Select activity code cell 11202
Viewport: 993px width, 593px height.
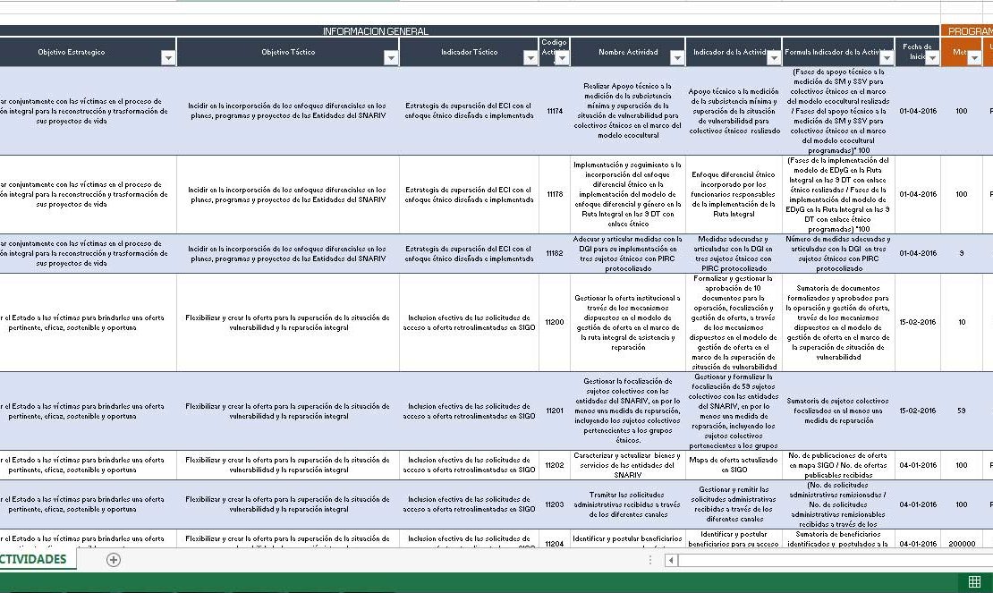pos(555,465)
